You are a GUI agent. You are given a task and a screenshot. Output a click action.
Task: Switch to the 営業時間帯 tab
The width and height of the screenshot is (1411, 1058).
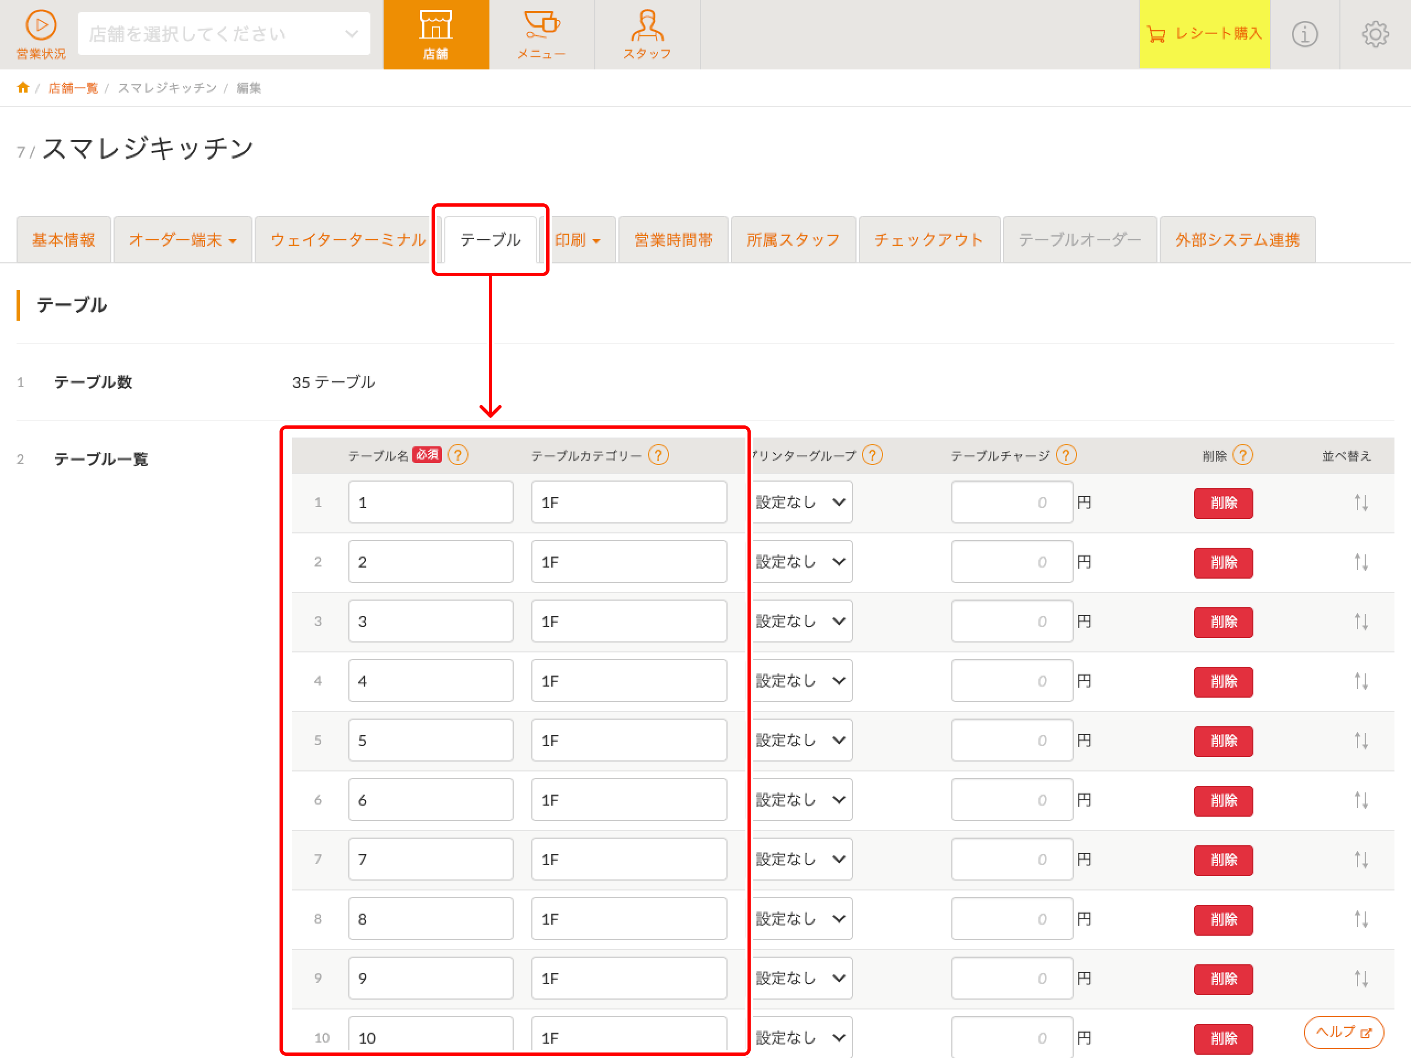tap(674, 240)
